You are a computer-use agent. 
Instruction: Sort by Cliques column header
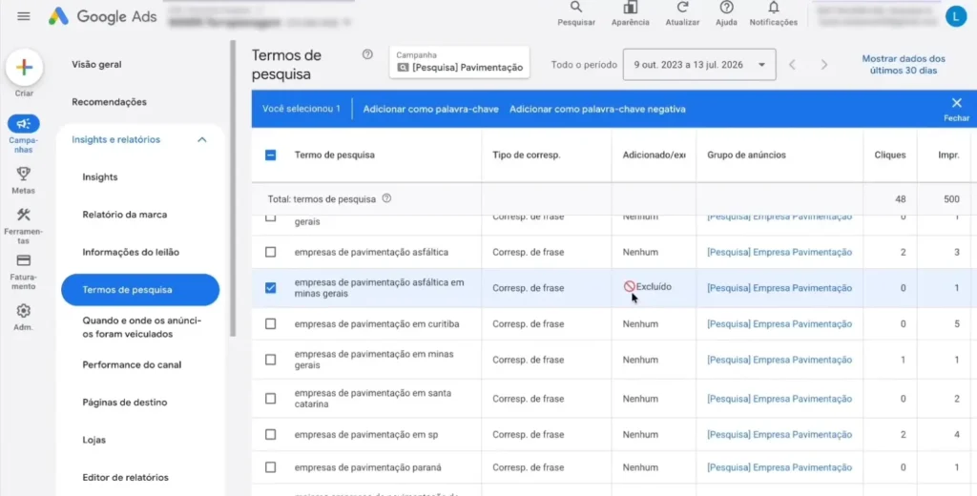tap(890, 155)
